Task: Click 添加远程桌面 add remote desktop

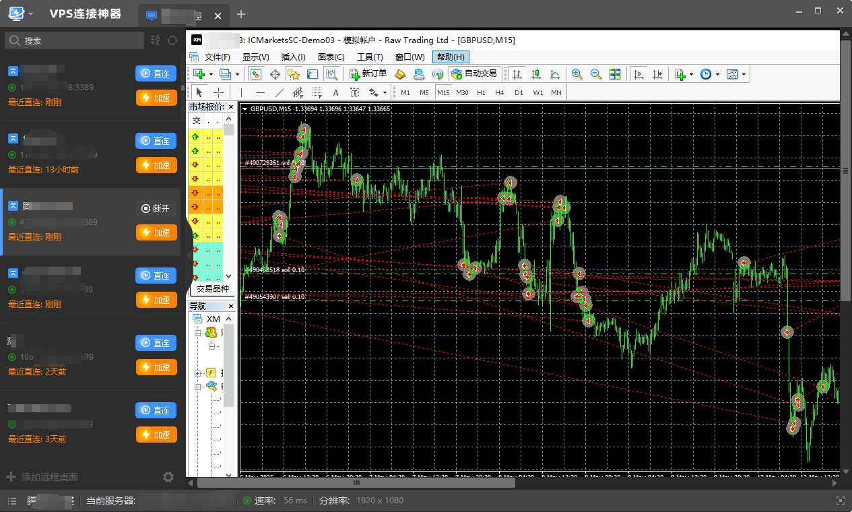Action: pyautogui.click(x=42, y=477)
